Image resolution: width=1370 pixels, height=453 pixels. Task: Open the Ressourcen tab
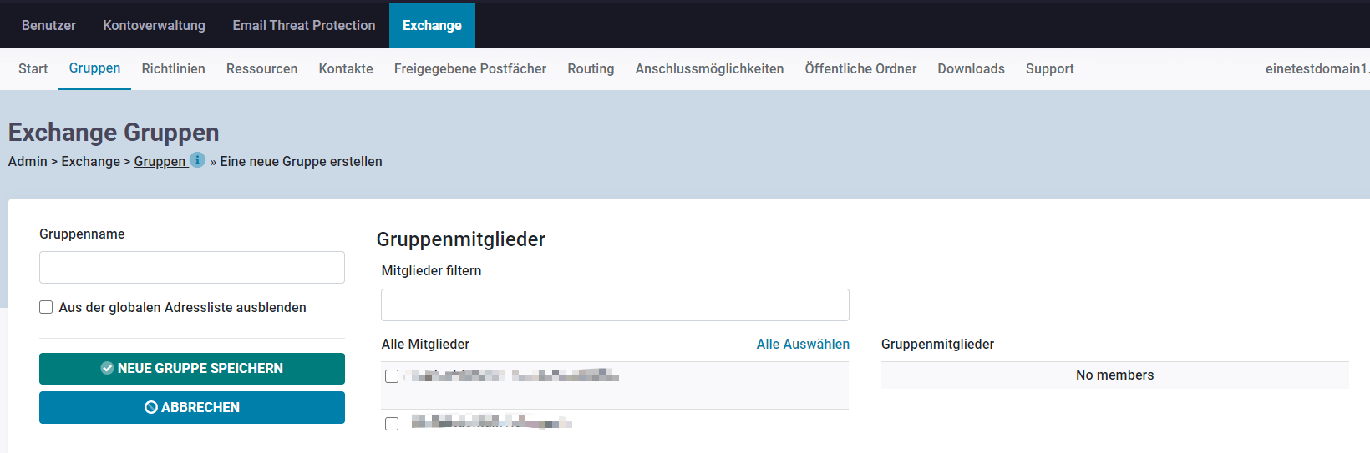click(x=261, y=68)
